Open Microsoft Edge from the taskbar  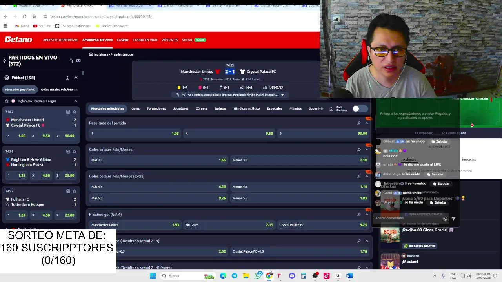223,276
